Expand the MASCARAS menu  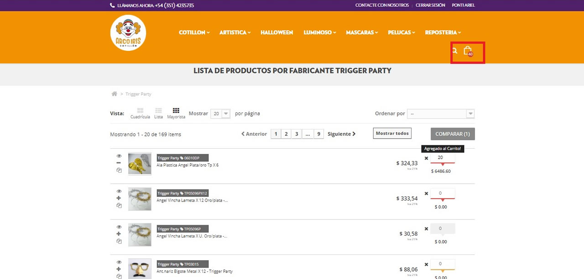coord(362,33)
